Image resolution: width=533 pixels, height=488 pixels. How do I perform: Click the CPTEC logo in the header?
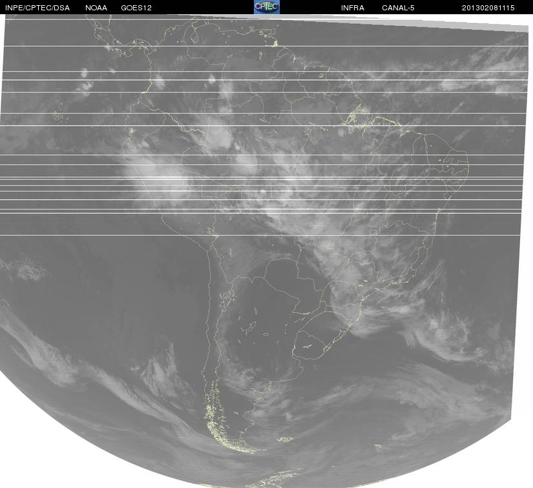tap(267, 7)
